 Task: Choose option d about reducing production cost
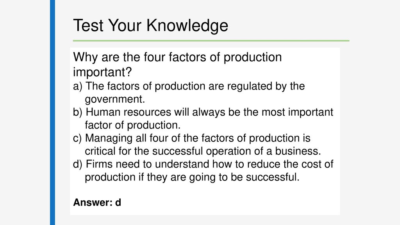pyautogui.click(x=203, y=171)
